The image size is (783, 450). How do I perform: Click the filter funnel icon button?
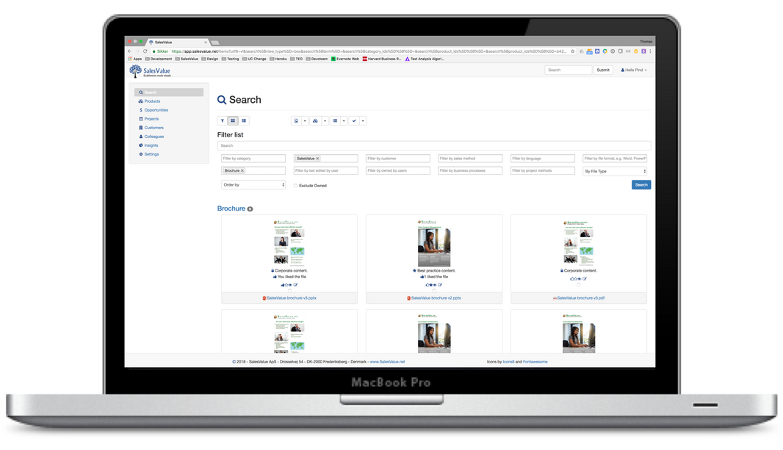click(222, 120)
